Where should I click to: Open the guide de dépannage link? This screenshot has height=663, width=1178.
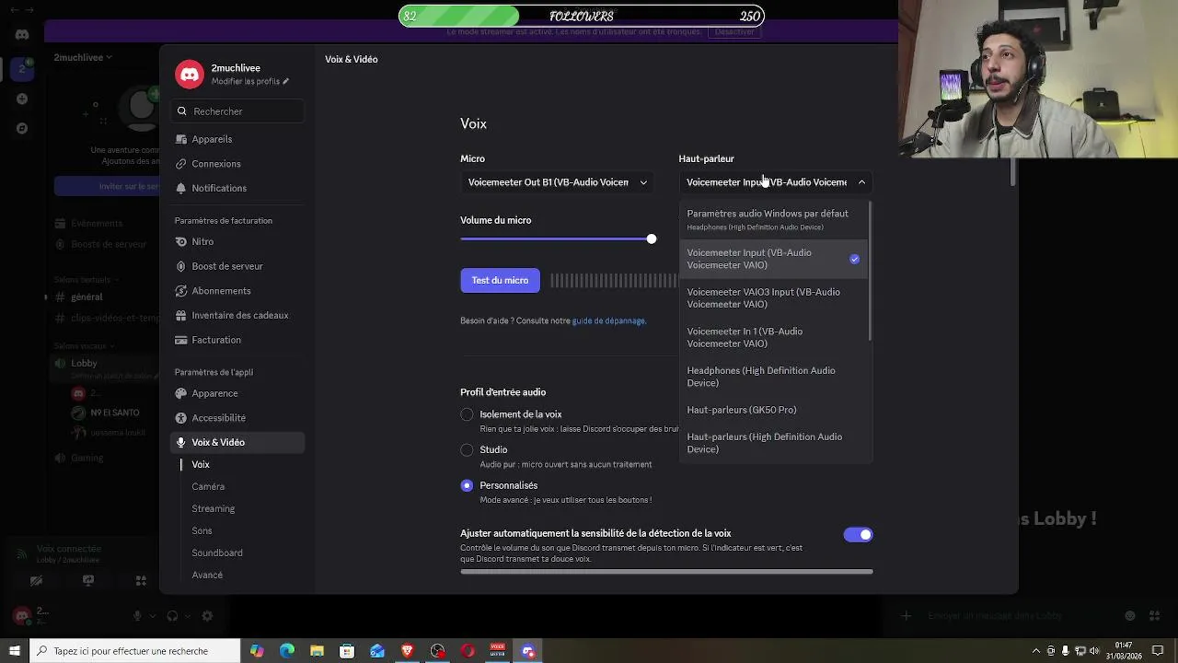[x=608, y=321]
